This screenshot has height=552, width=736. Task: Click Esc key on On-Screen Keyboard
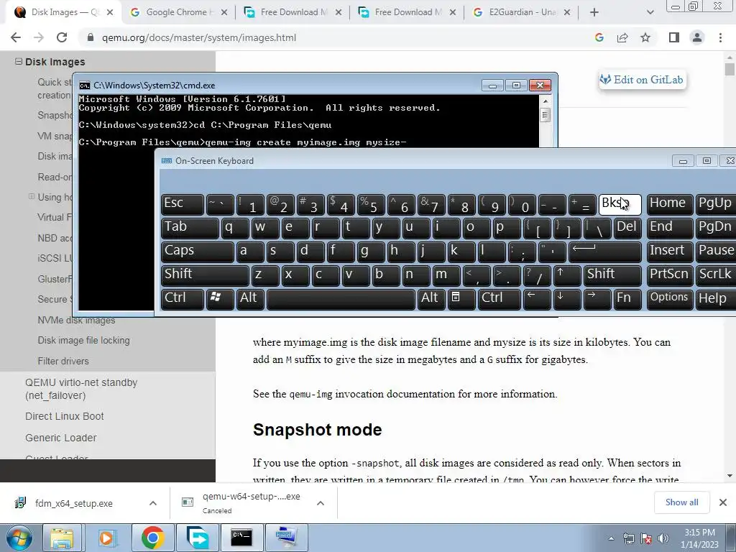coord(182,205)
